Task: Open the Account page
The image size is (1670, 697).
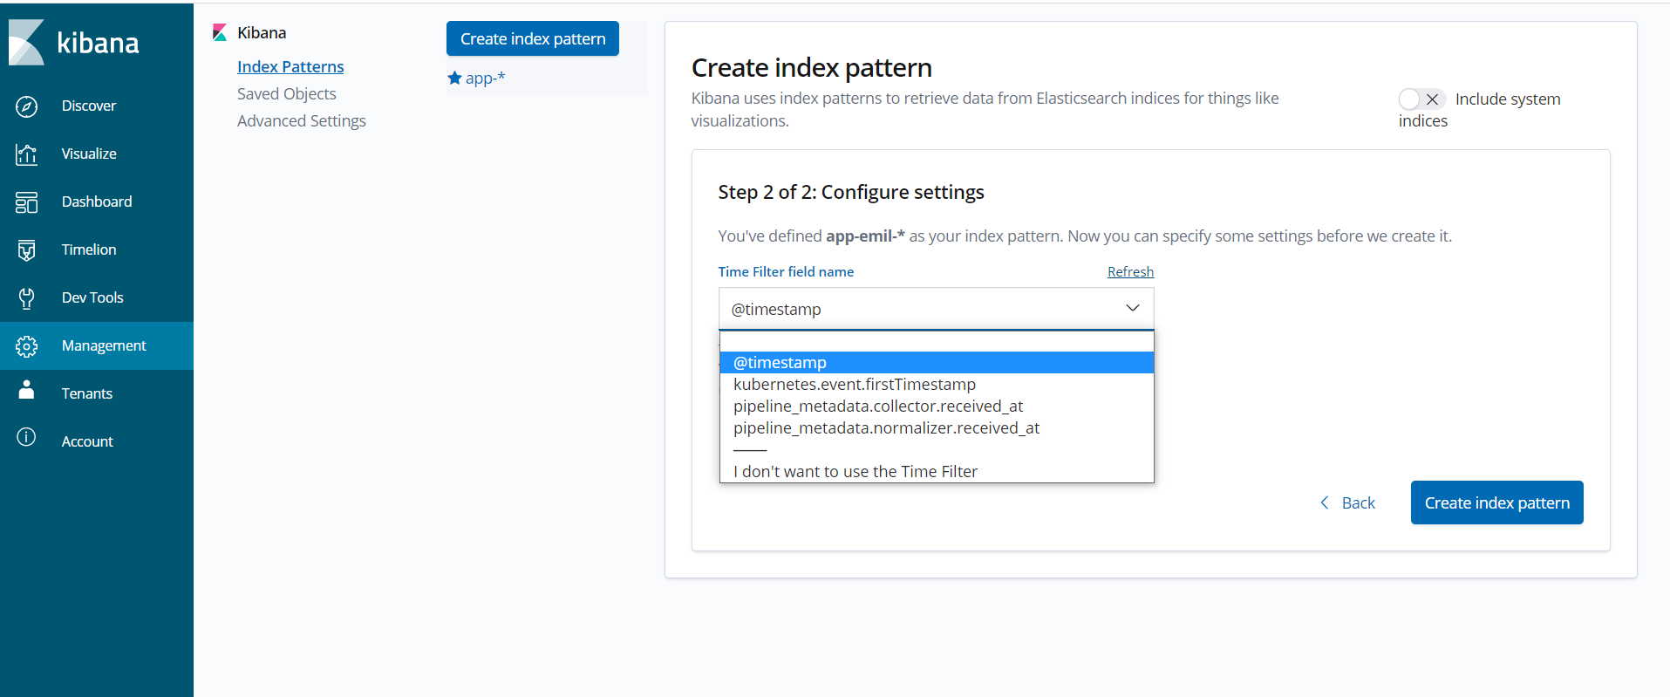Action: click(87, 441)
